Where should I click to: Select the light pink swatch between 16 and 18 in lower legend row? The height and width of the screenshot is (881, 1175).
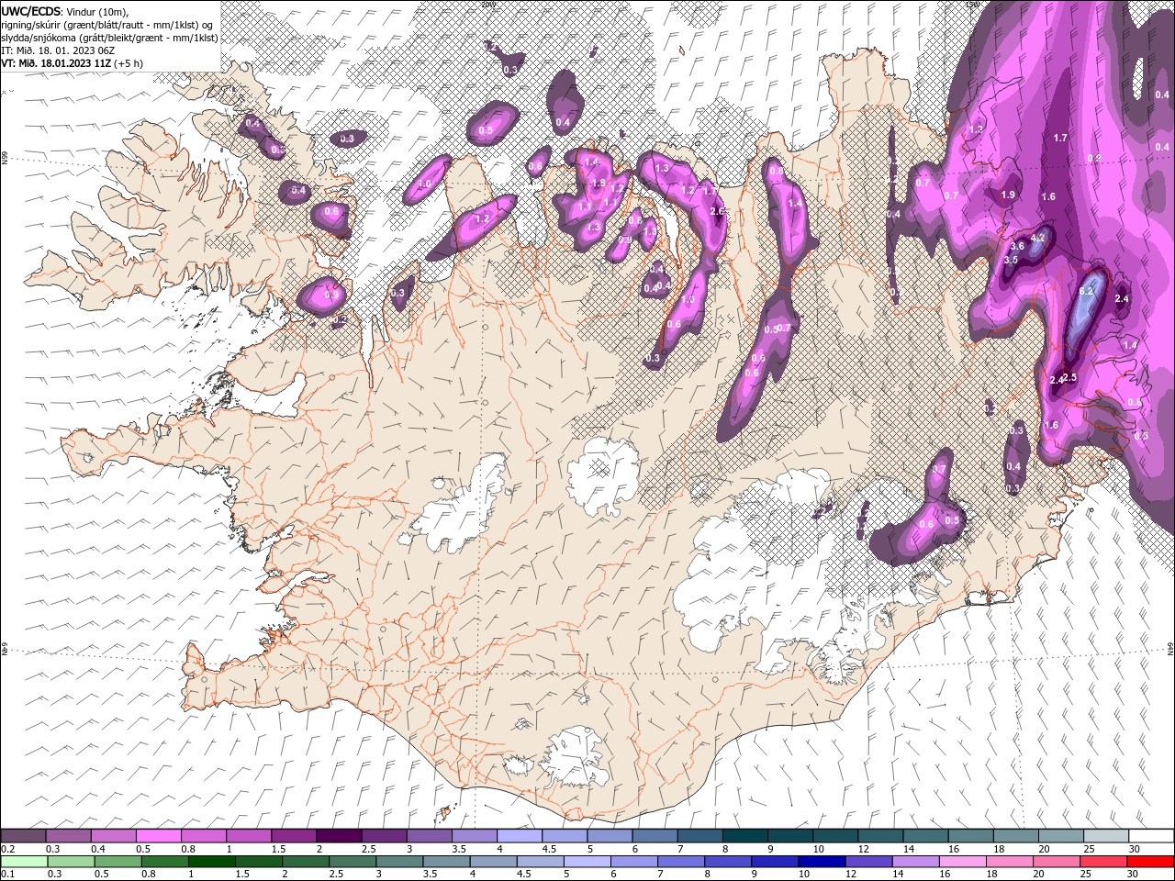(x=964, y=862)
